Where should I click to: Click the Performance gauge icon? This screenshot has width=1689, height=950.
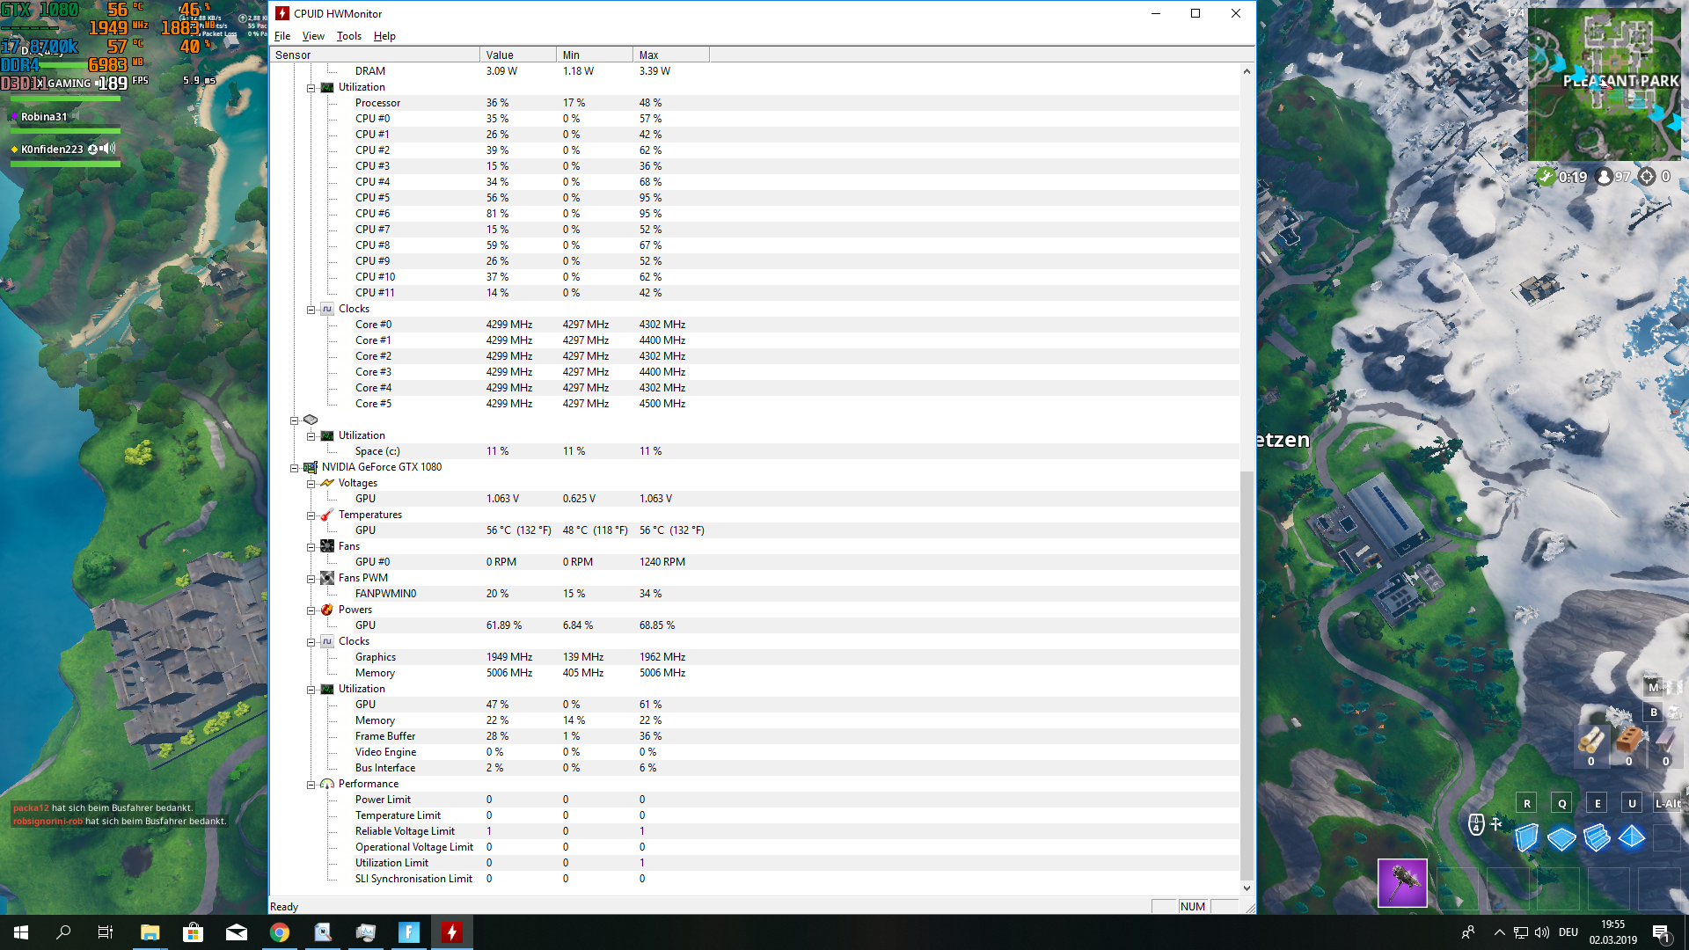pyautogui.click(x=327, y=784)
